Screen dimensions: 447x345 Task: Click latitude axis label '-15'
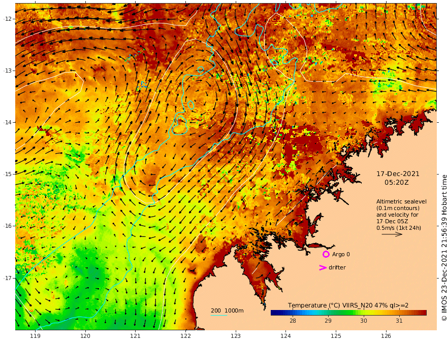[x=8, y=174]
